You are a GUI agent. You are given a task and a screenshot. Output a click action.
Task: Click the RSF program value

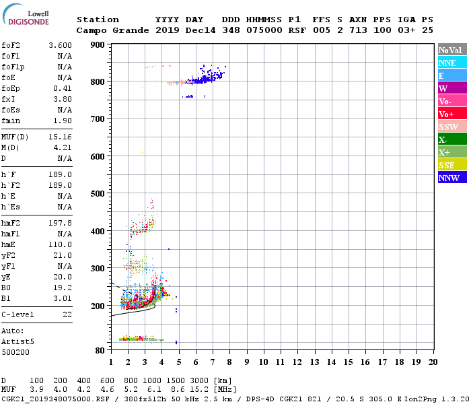pos(297,30)
